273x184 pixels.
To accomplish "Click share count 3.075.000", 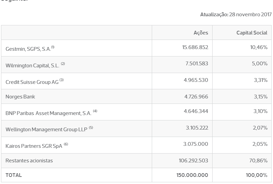I will coord(196,144).
